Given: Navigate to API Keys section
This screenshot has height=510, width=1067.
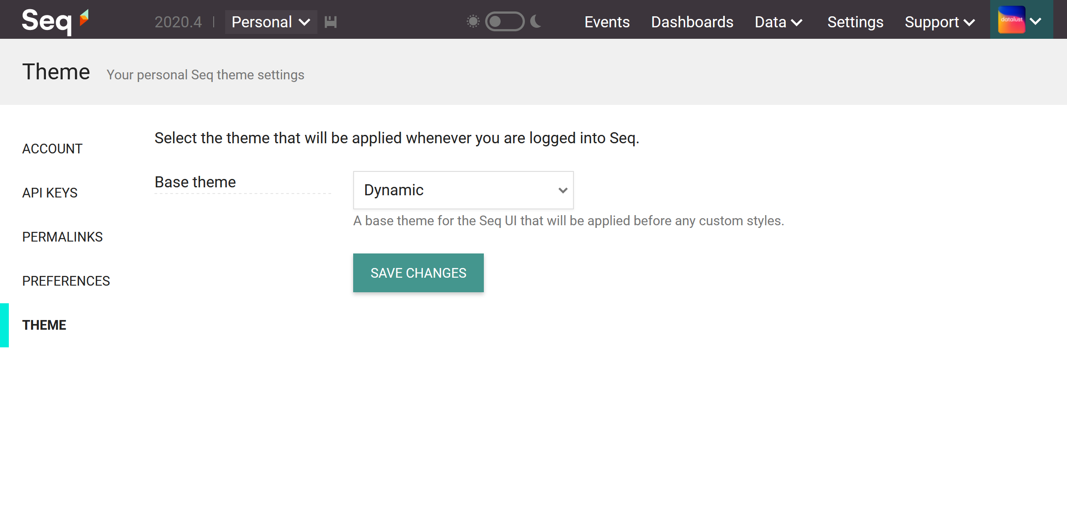Looking at the screenshot, I should click(50, 192).
